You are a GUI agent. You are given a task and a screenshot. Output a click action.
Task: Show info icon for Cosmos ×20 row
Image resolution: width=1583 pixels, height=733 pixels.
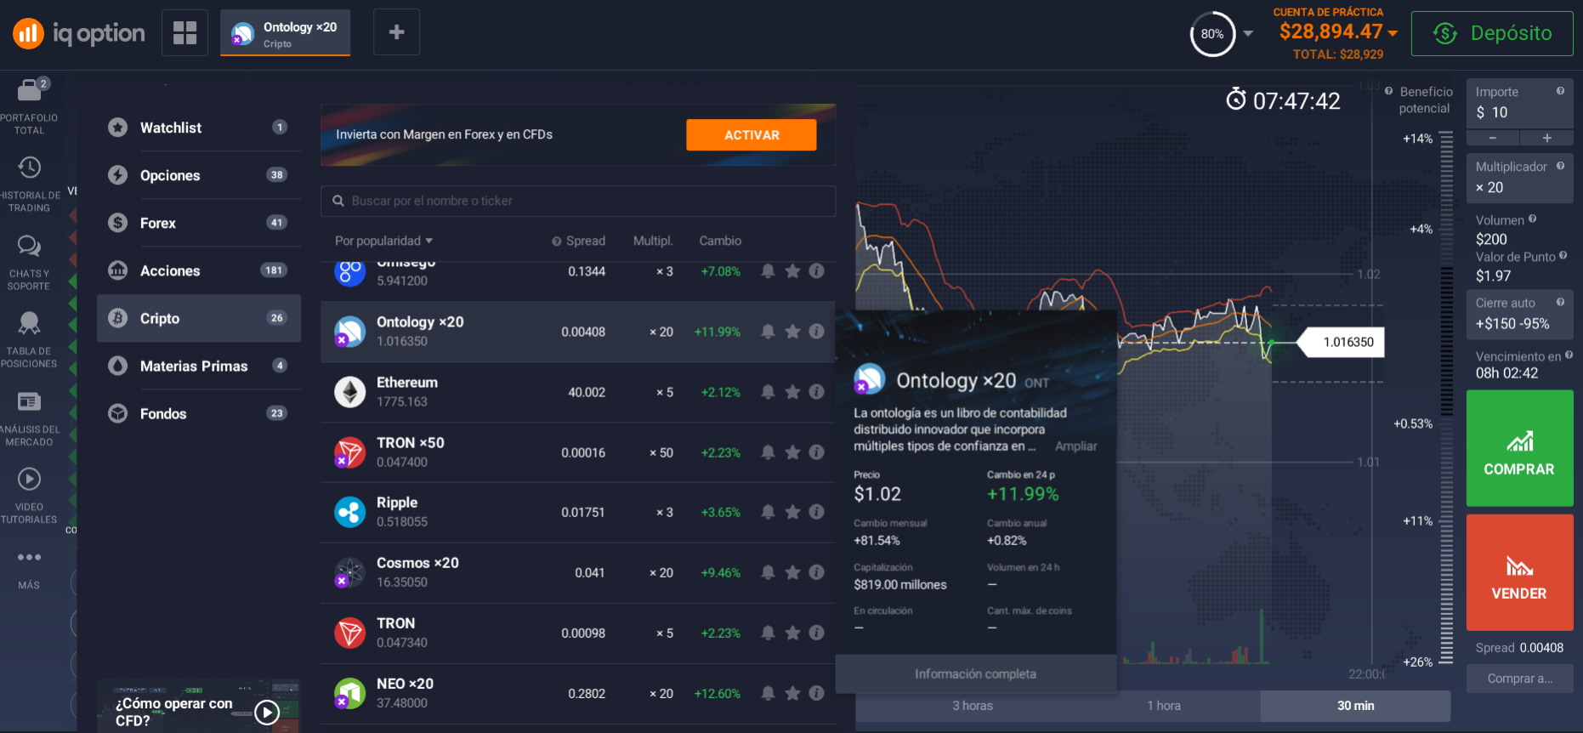[x=816, y=571]
